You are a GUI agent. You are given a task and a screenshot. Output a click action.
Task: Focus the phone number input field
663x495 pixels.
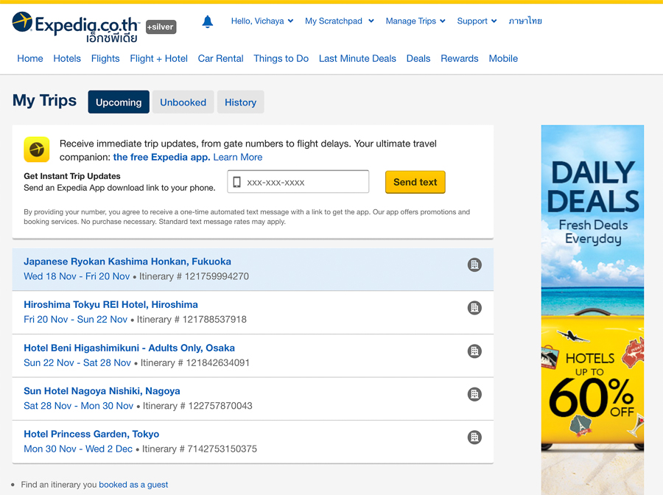298,182
